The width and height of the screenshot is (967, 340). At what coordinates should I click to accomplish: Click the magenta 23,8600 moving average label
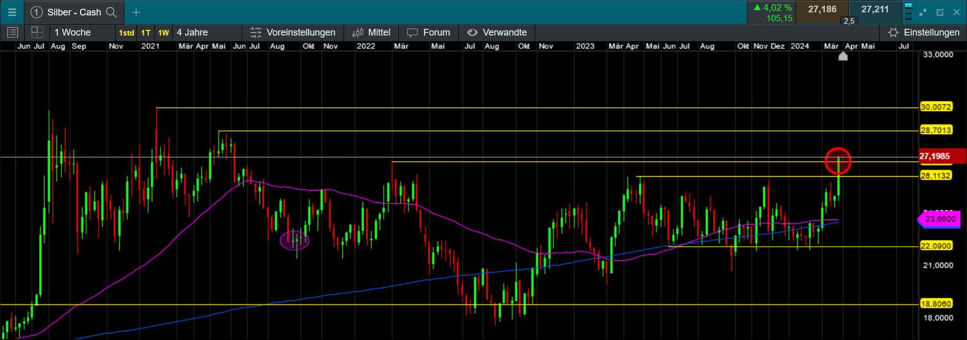(x=939, y=219)
